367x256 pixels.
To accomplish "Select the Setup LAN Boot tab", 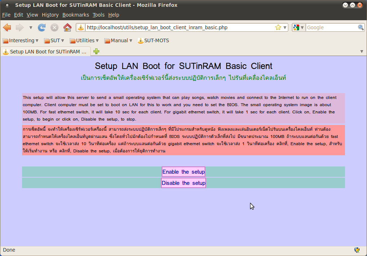I will click(45, 52).
